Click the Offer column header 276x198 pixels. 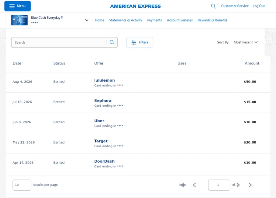pos(99,63)
